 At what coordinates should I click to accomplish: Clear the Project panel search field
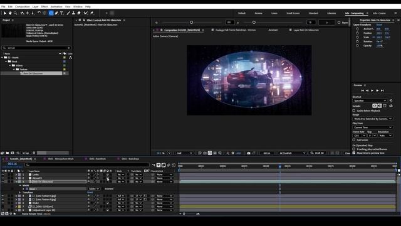pos(68,48)
